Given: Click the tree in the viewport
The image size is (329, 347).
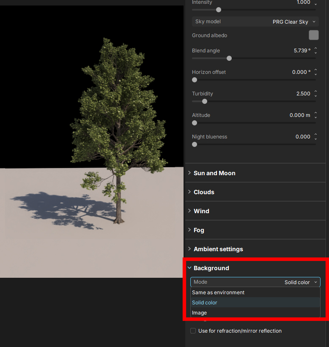Looking at the screenshot, I should (118, 127).
